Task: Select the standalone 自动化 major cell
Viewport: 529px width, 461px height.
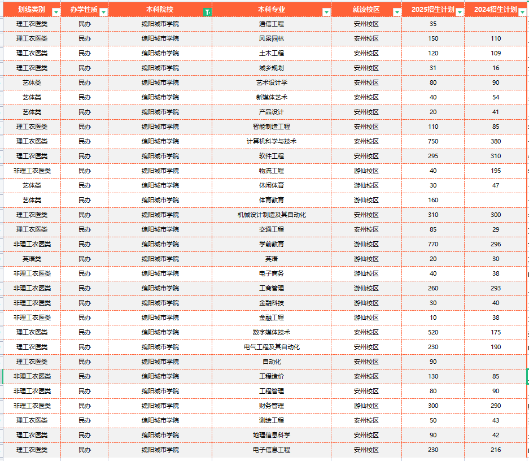Action: pos(272,362)
